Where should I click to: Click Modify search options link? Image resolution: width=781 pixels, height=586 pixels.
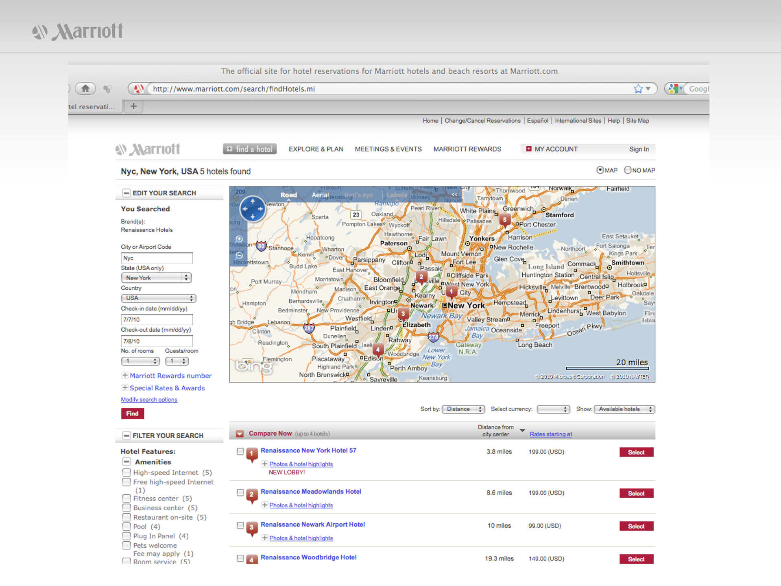point(149,400)
